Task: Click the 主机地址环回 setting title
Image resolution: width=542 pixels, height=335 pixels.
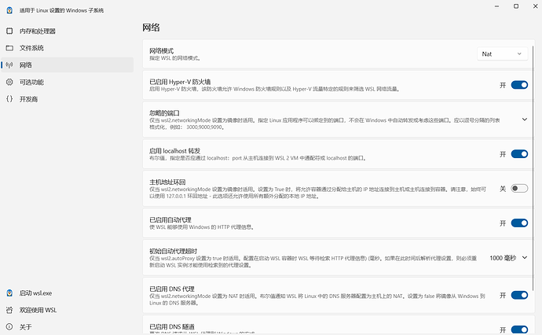Action: (167, 182)
